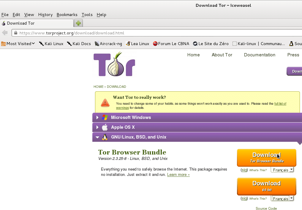
Task: Open language dropdown under Tor Browser Bundle download
Action: 282,170
